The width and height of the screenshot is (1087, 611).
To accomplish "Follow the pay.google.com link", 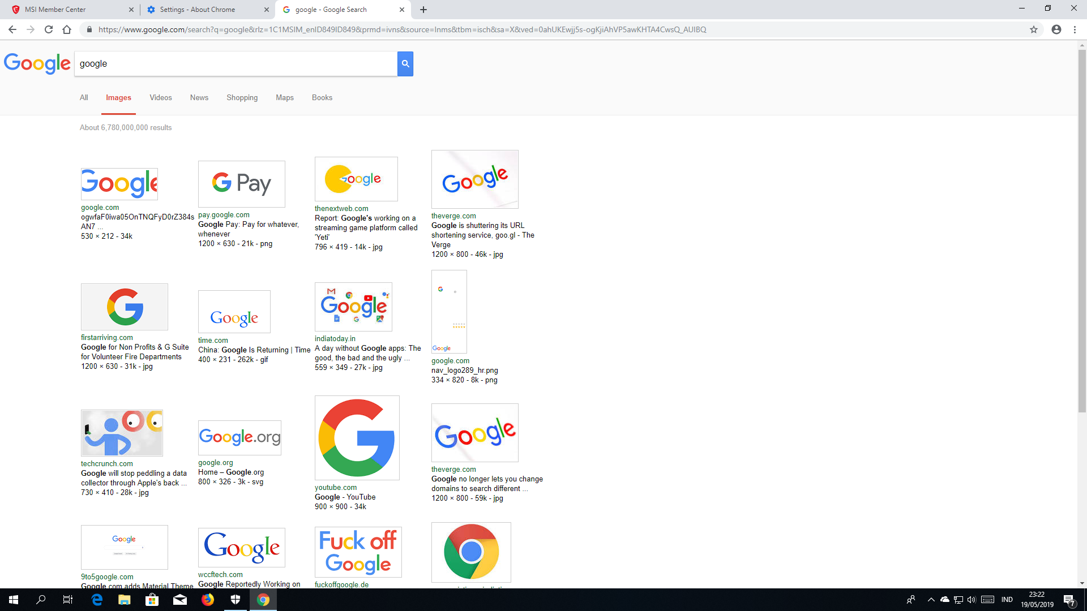I will pos(224,215).
